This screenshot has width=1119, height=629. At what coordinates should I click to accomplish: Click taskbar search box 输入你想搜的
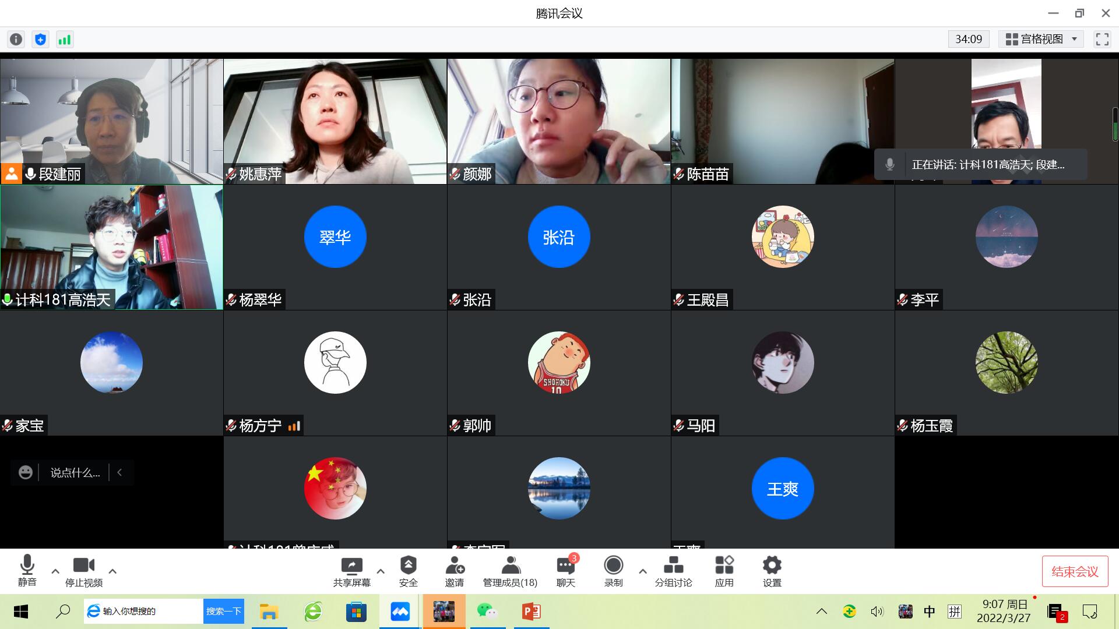[x=143, y=611]
